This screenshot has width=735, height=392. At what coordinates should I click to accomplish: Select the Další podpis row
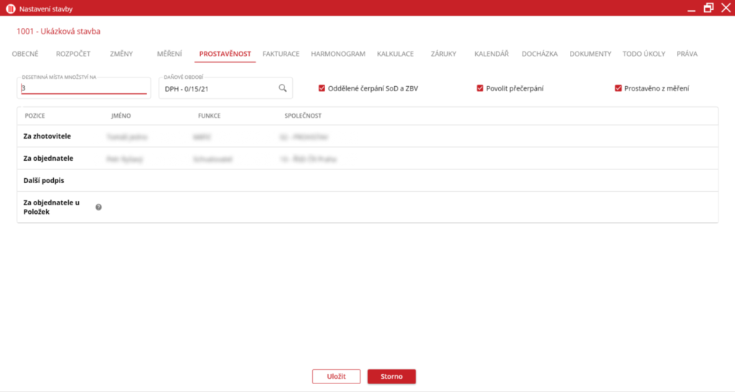point(367,180)
